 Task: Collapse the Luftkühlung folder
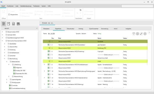tap(9, 65)
